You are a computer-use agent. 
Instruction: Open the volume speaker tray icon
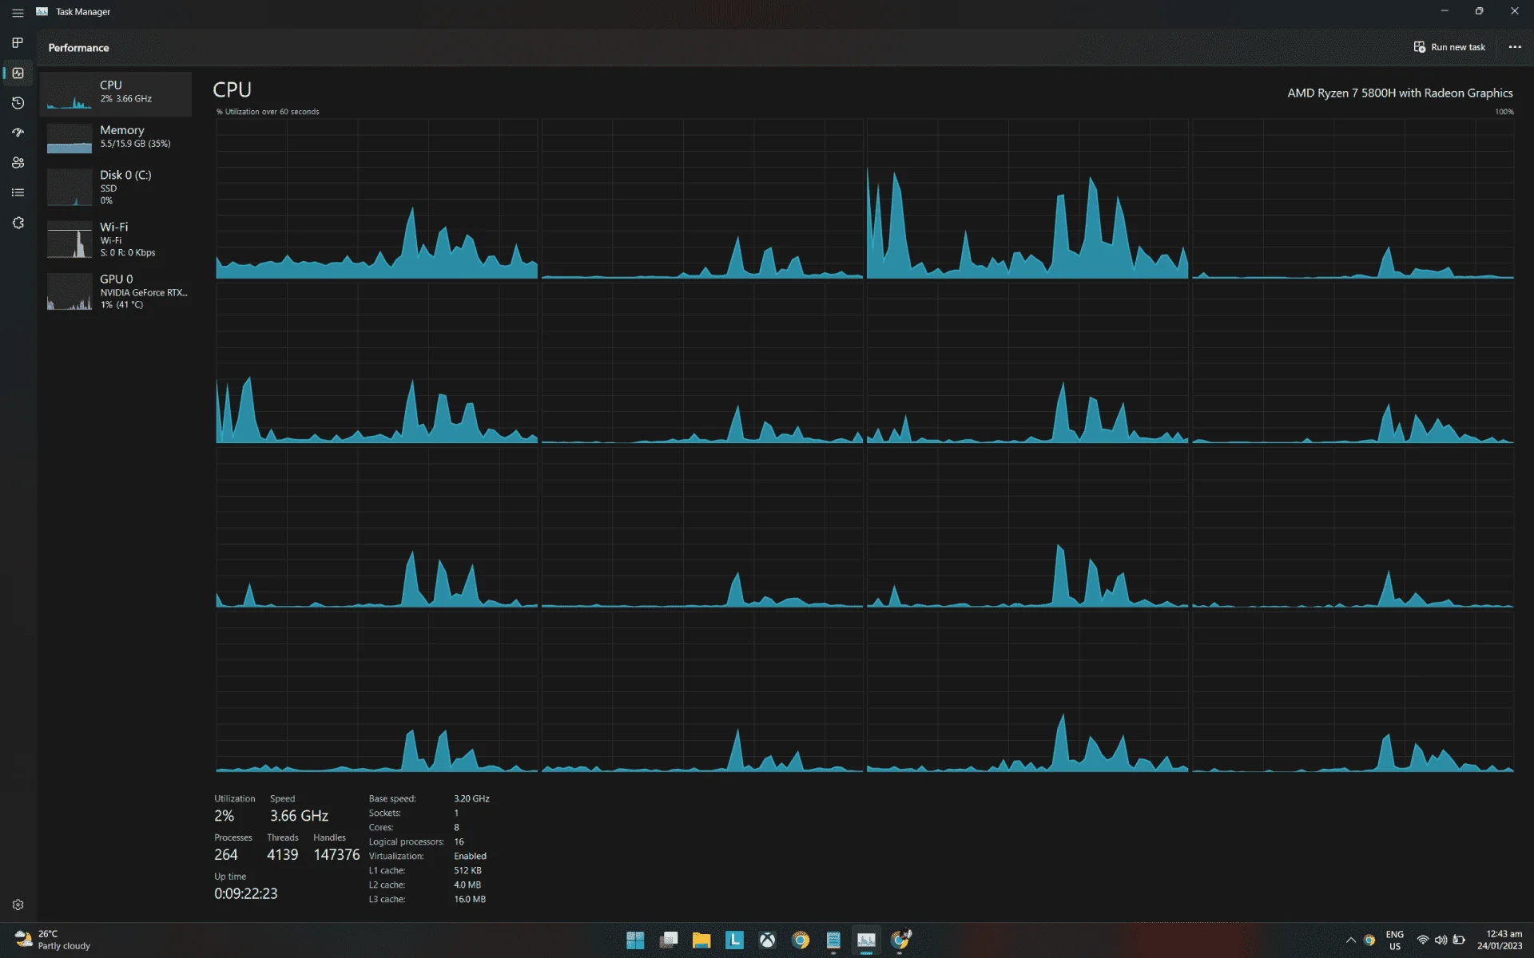1441,940
